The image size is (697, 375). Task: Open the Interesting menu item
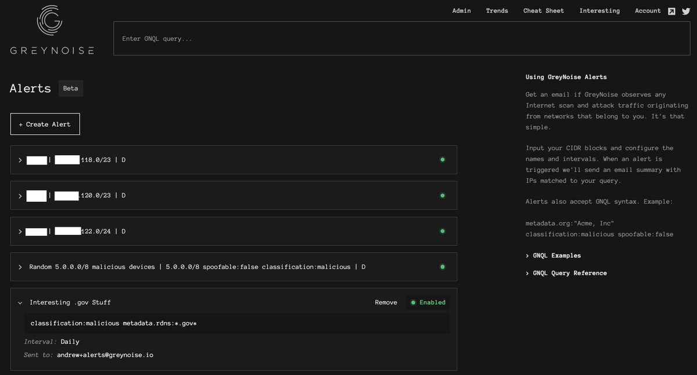599,10
